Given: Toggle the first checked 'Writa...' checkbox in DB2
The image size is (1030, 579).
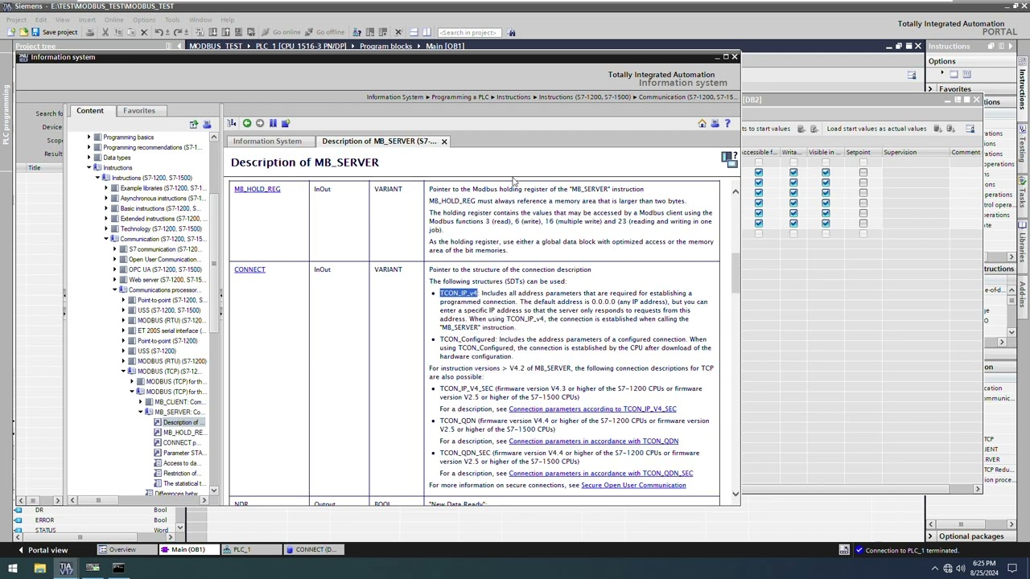Looking at the screenshot, I should pyautogui.click(x=793, y=172).
